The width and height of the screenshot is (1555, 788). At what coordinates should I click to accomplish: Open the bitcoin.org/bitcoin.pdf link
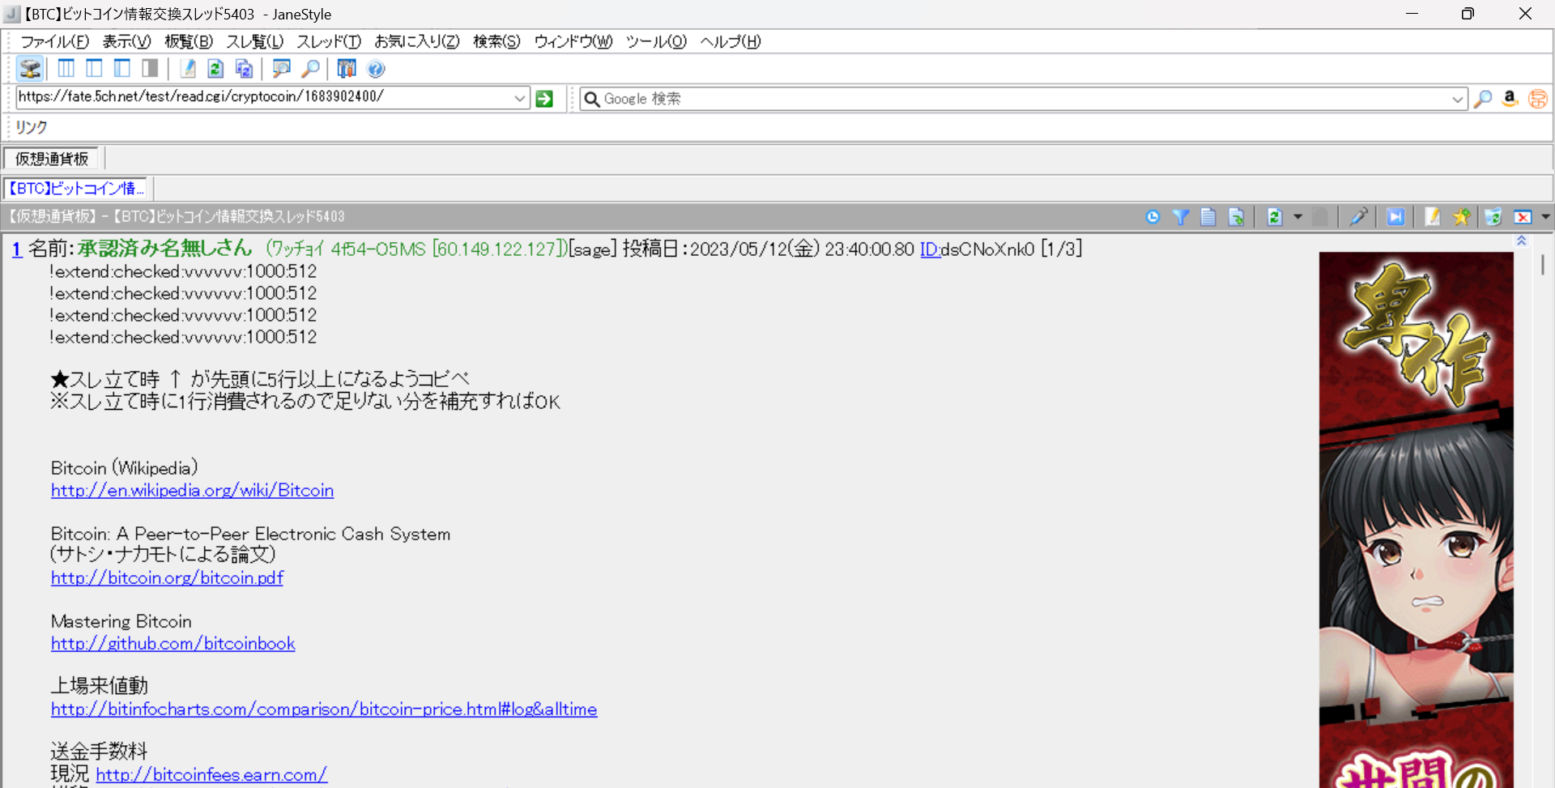tap(167, 577)
